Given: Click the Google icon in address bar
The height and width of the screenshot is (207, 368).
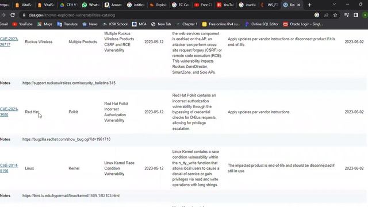Looking at the screenshot, I should tap(317, 15).
